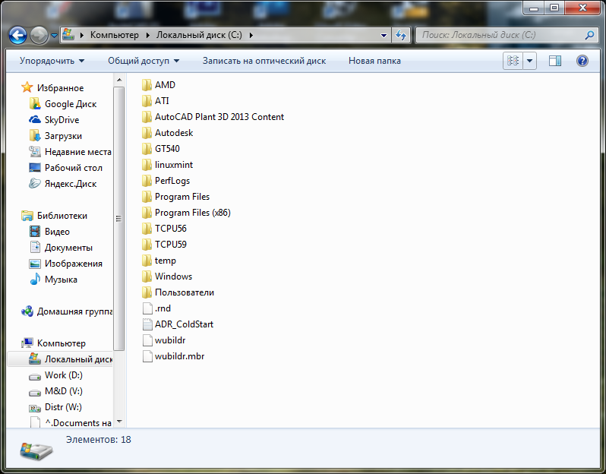Click Компьютер in the address breadcrumb

pyautogui.click(x=115, y=35)
